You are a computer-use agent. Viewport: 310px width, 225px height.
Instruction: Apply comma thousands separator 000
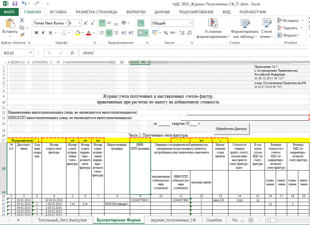click(x=173, y=33)
